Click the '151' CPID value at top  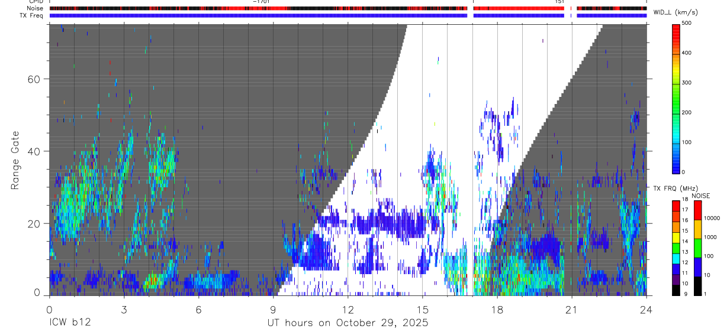click(x=559, y=2)
